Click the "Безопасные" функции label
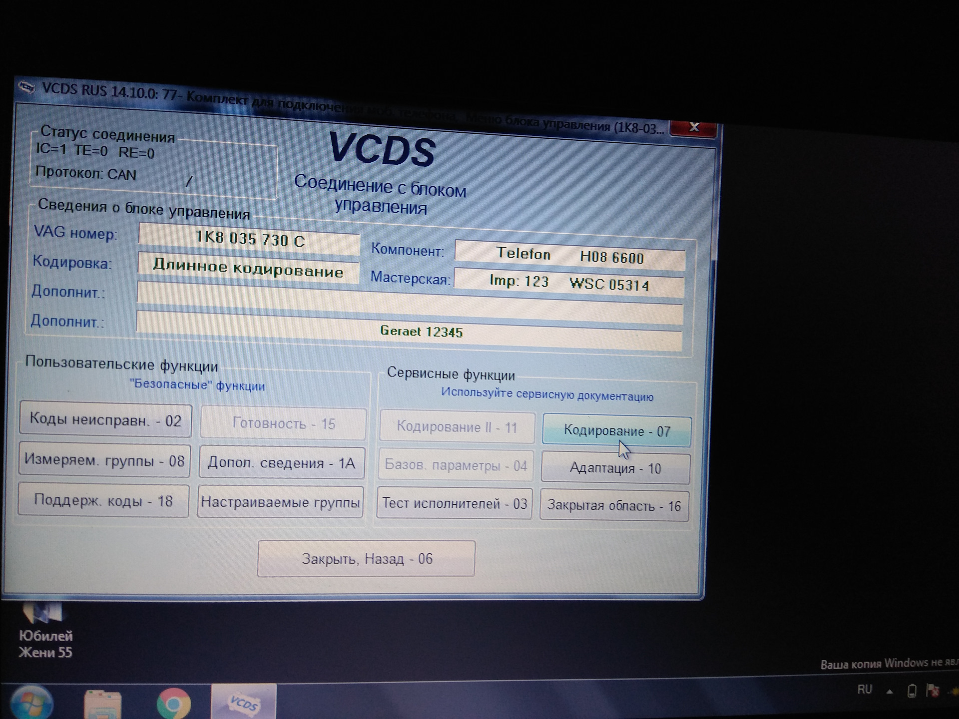 197,385
